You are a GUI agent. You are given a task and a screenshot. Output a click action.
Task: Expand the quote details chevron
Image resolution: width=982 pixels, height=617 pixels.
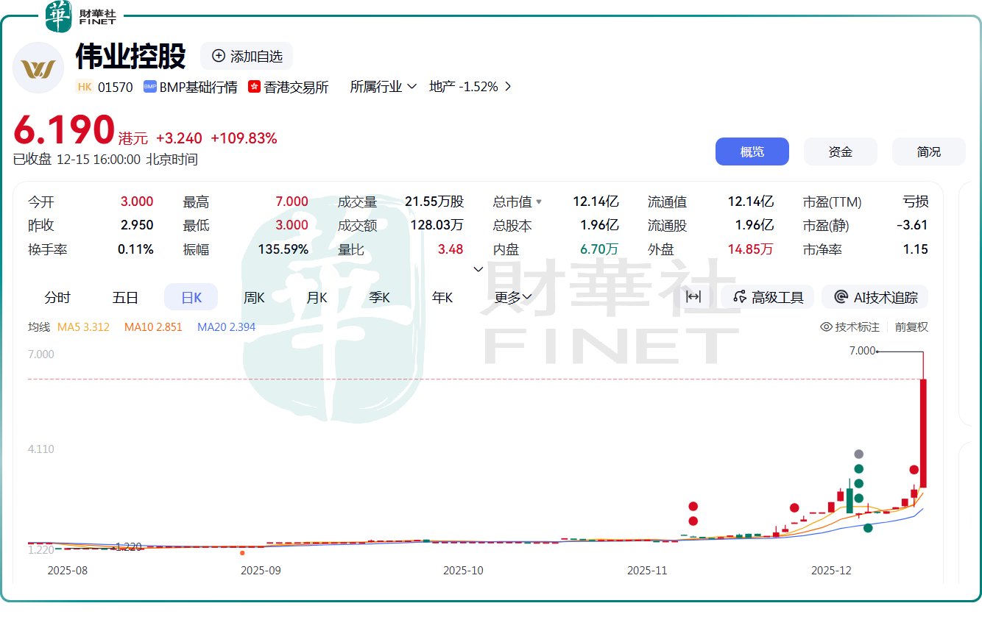click(x=478, y=269)
